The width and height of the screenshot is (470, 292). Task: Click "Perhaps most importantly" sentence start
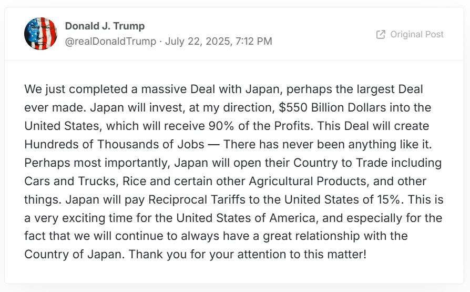97,163
